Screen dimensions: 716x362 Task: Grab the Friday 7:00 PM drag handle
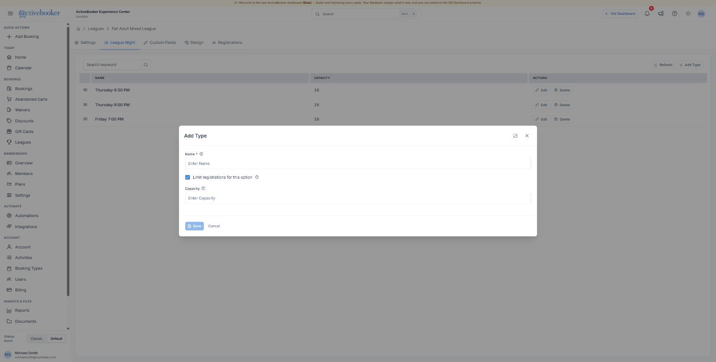coord(85,119)
